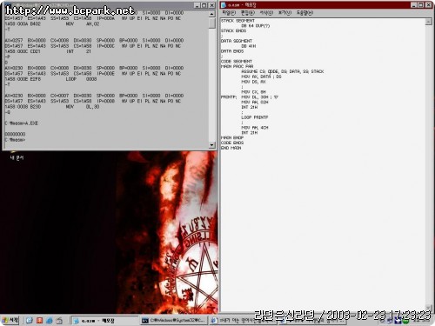Click command prompt scrollbar down arrow

click(212, 144)
